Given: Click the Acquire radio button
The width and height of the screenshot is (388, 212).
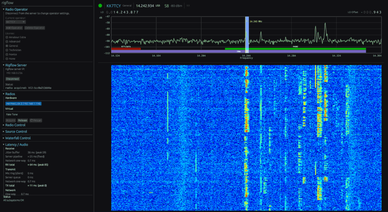Looking at the screenshot, I should (x=10, y=120).
